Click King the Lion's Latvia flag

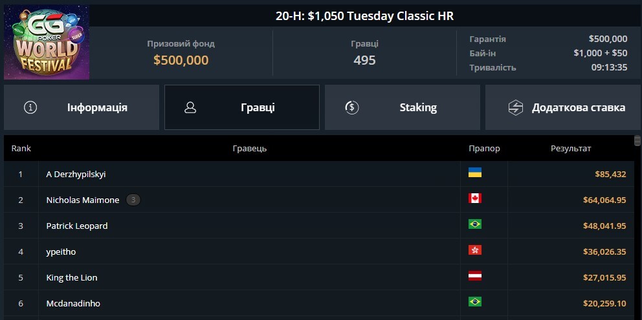pyautogui.click(x=475, y=276)
